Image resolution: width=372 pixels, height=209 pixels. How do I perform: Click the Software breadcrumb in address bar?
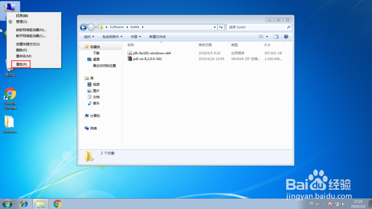117,27
